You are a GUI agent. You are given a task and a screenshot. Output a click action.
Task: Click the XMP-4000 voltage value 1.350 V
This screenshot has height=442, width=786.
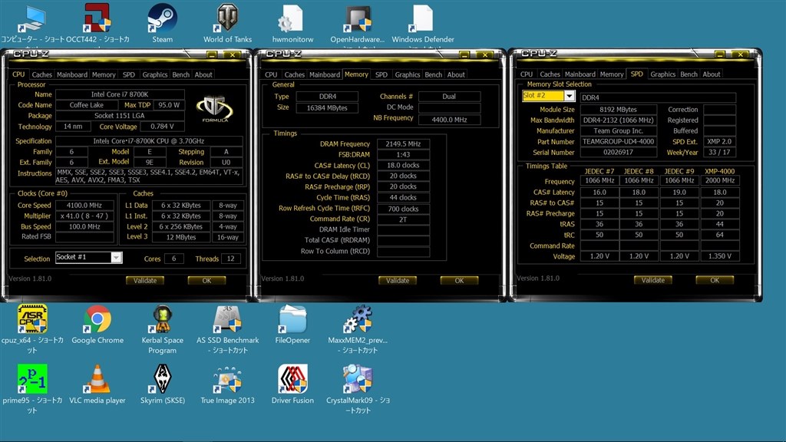tap(720, 256)
